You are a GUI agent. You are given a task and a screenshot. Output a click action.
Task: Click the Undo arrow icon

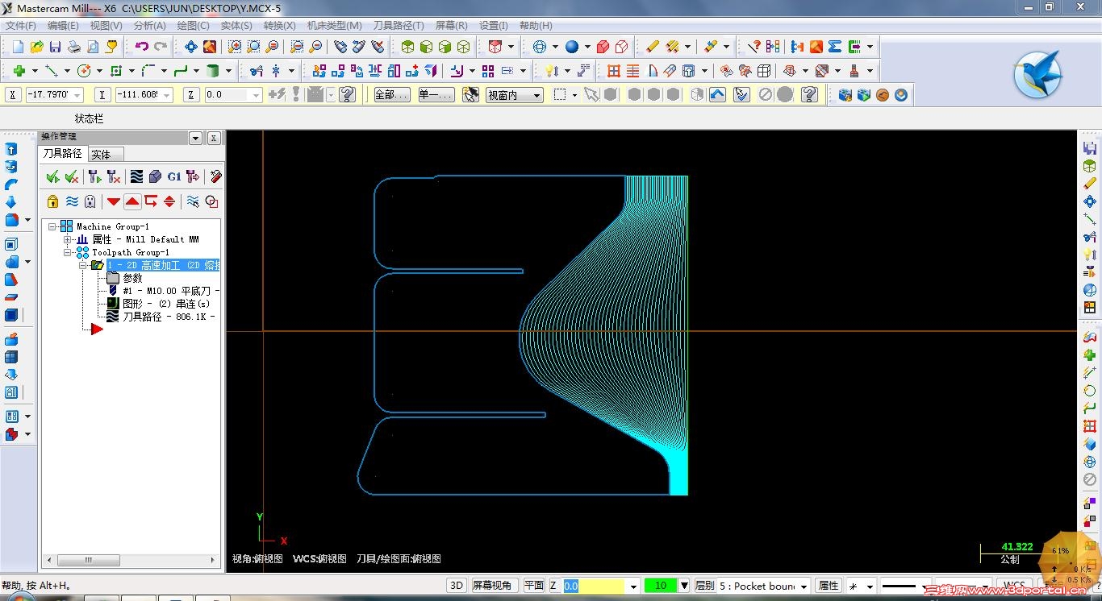pyautogui.click(x=142, y=48)
